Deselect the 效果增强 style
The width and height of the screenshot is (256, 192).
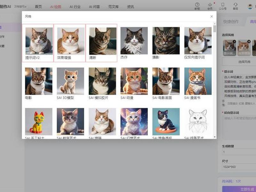[69, 43]
